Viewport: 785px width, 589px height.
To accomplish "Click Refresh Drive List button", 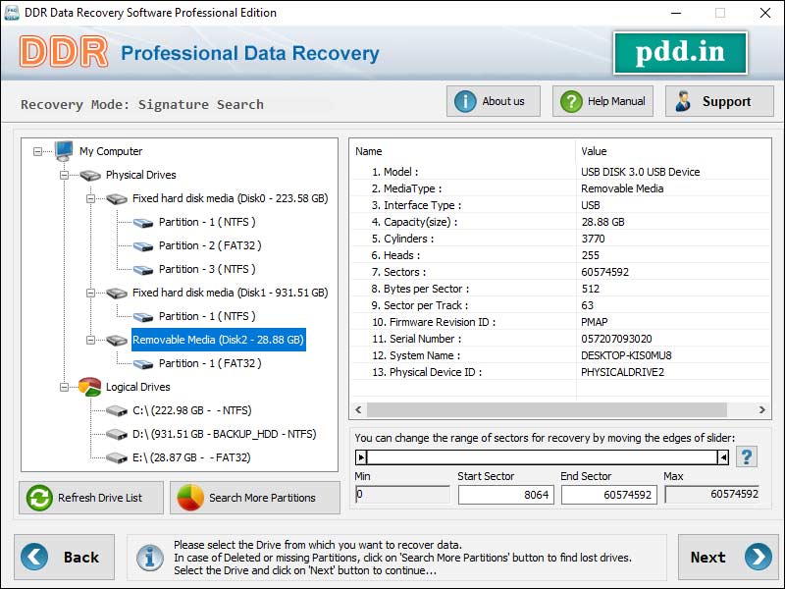I will (91, 498).
